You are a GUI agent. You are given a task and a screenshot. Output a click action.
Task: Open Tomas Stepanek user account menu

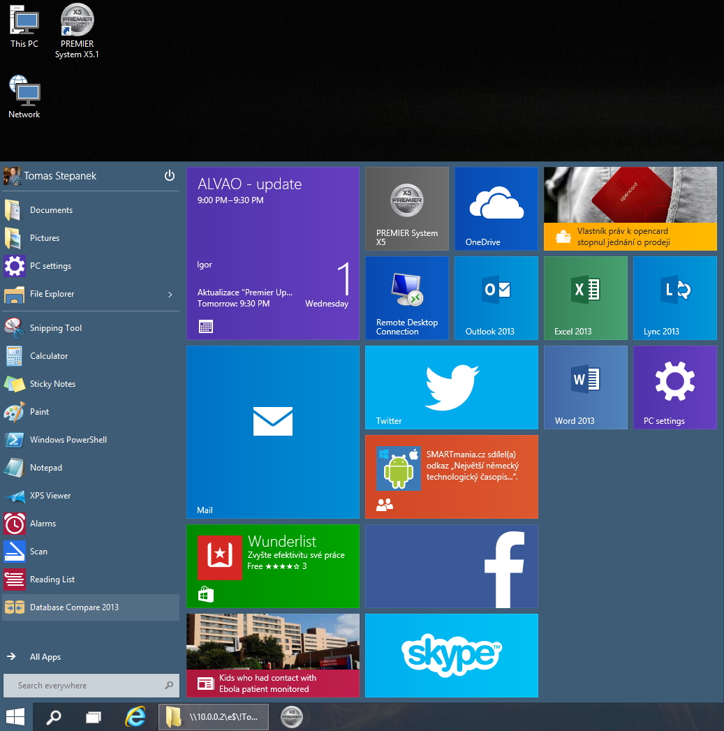[50, 176]
